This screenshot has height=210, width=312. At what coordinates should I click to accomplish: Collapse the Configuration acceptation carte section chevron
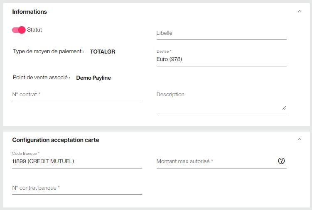300,139
